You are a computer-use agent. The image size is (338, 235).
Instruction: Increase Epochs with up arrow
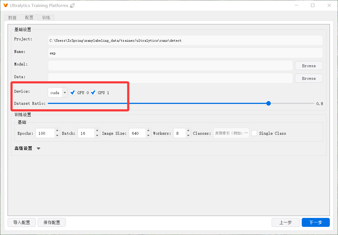coord(57,131)
